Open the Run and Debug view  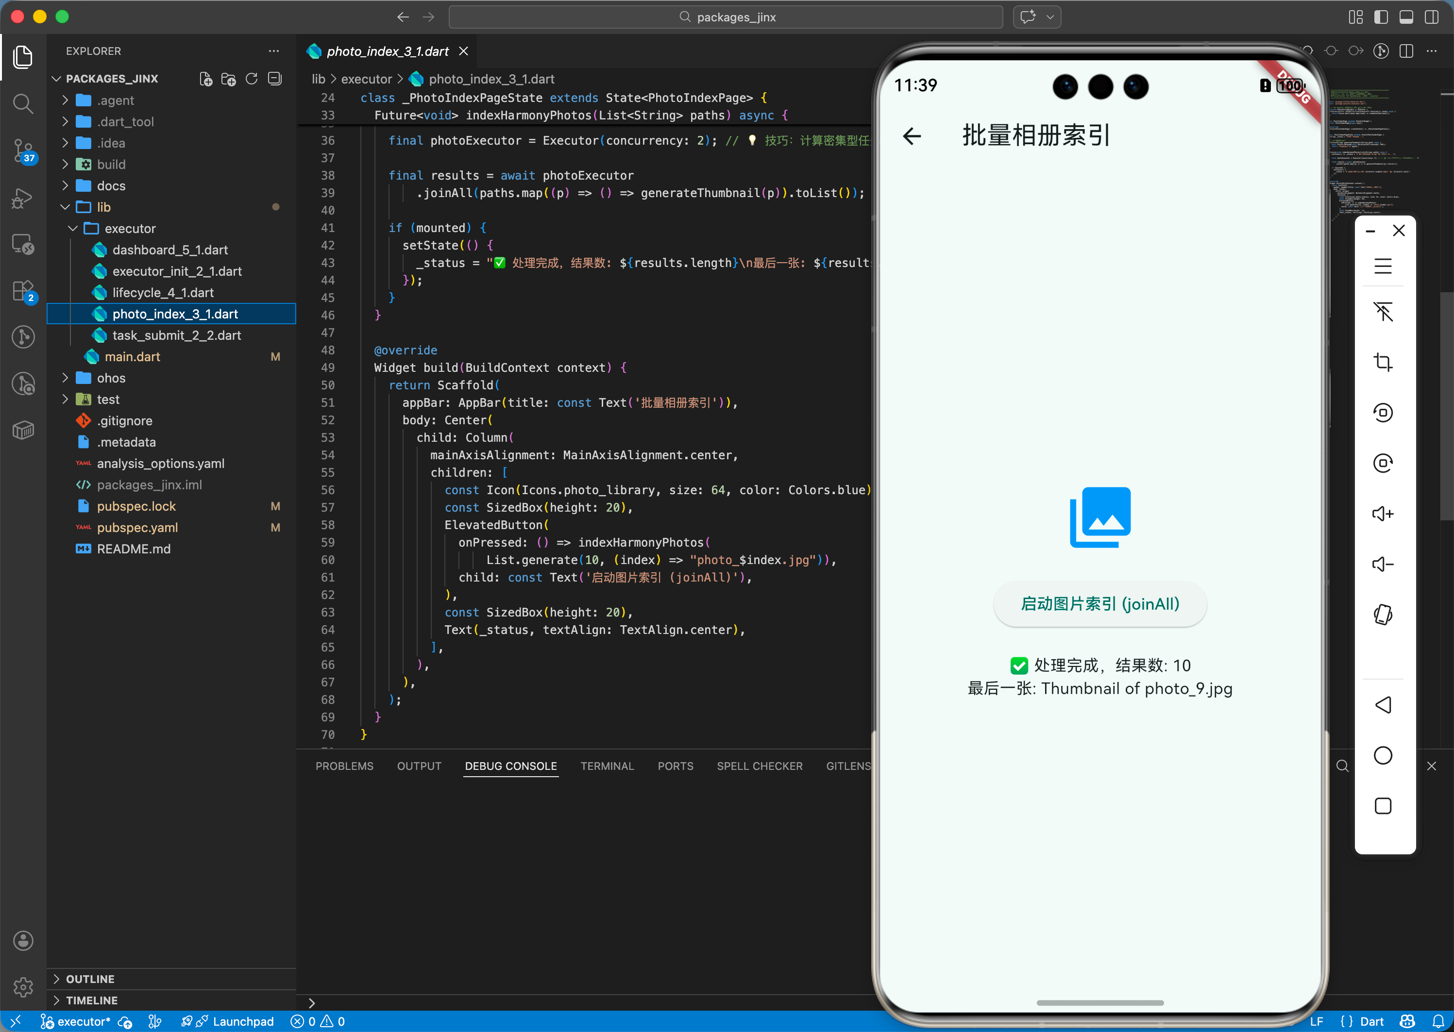click(x=23, y=198)
